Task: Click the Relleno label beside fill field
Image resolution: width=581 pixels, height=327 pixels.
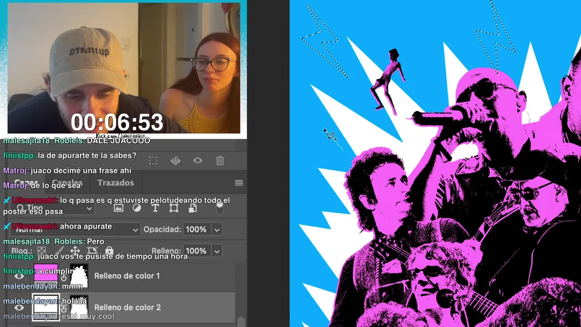Action: coord(166,251)
